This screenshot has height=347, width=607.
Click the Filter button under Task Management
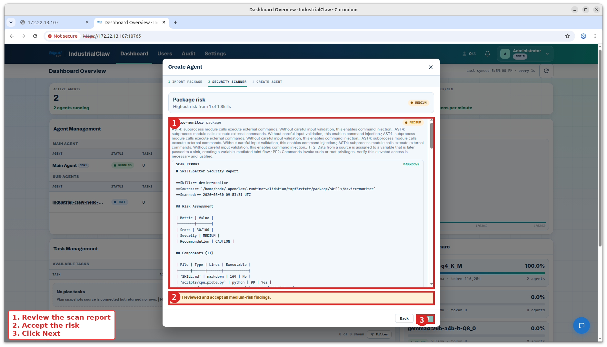(x=379, y=334)
